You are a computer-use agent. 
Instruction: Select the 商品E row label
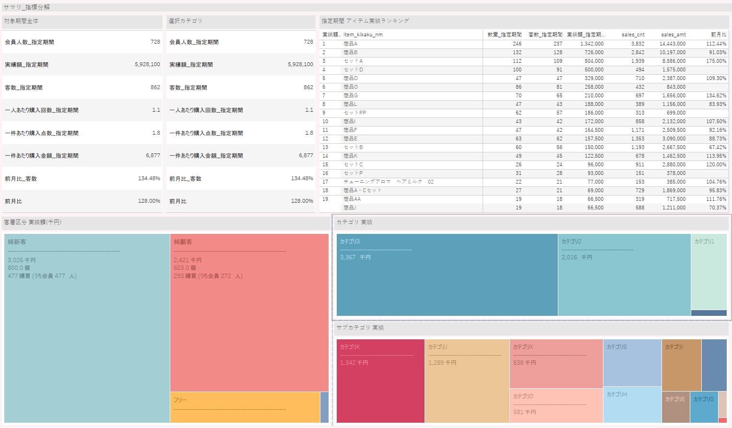(x=350, y=139)
